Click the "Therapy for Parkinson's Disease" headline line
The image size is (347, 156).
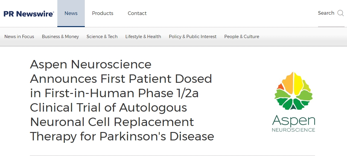[x=122, y=136]
